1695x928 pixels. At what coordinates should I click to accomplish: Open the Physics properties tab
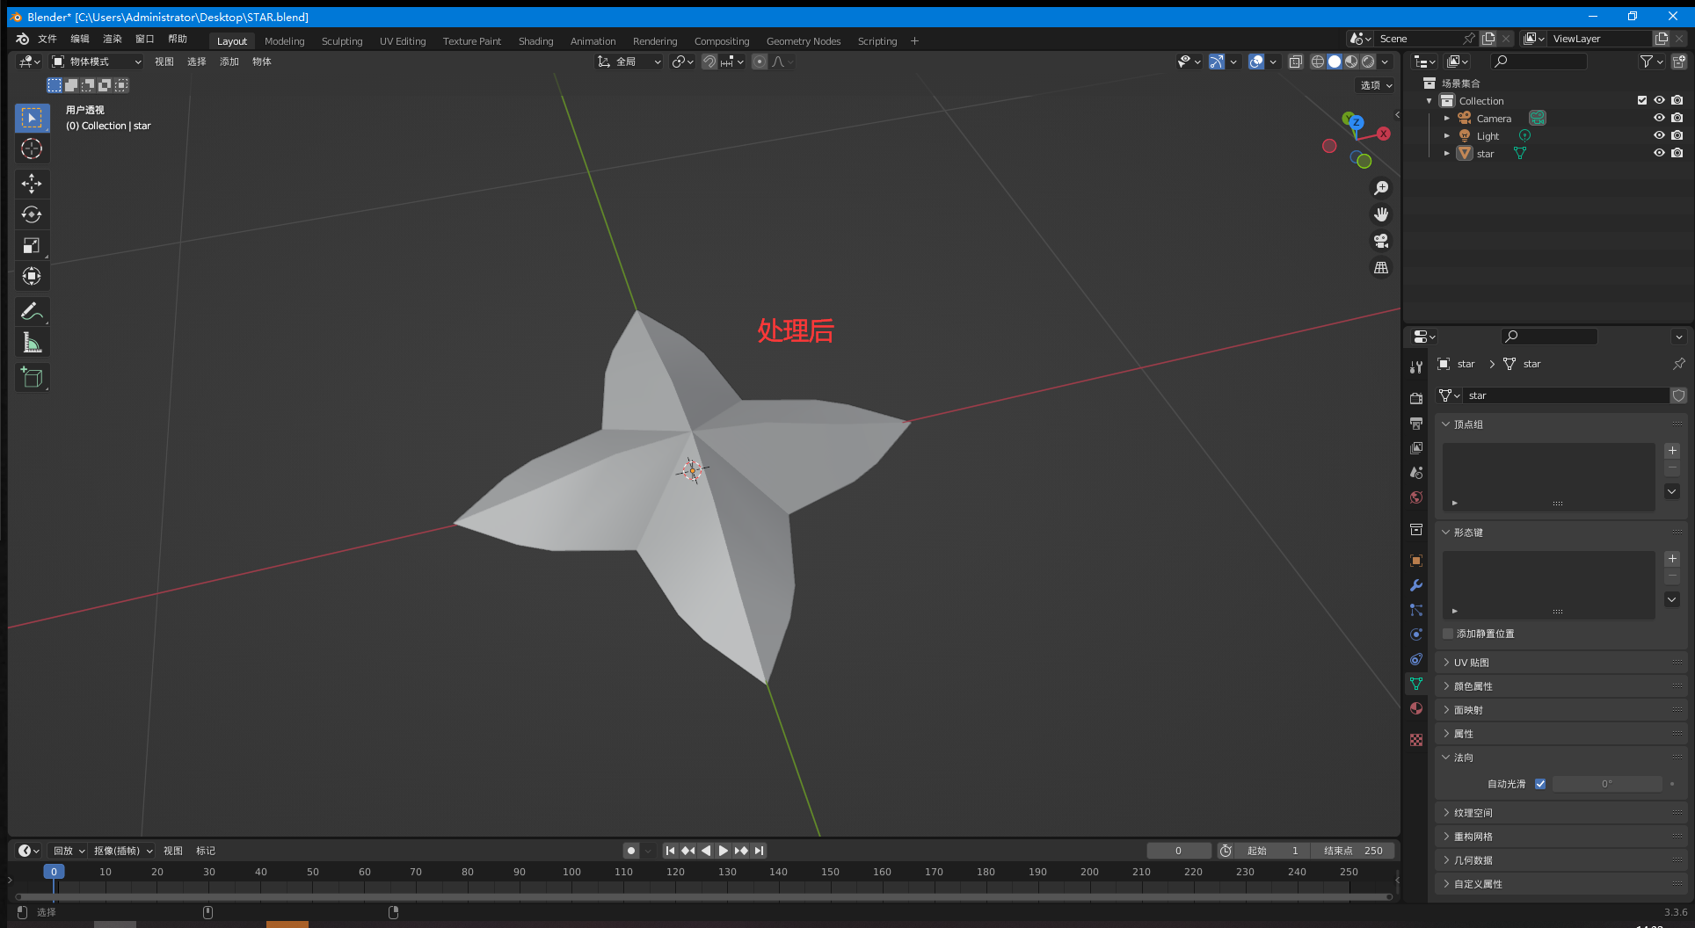tap(1415, 634)
